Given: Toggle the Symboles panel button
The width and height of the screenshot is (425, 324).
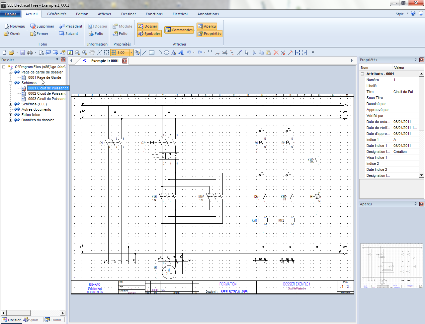Looking at the screenshot, I should [x=149, y=34].
